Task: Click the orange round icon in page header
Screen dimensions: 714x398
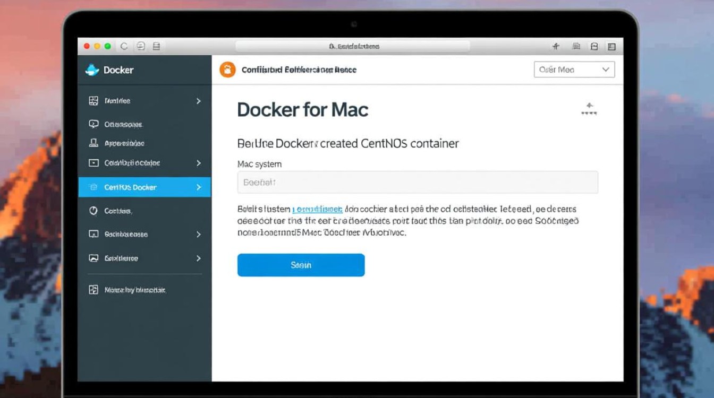Action: [227, 70]
